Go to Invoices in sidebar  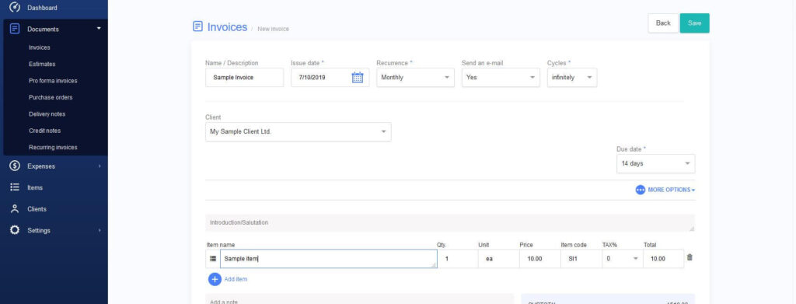40,47
